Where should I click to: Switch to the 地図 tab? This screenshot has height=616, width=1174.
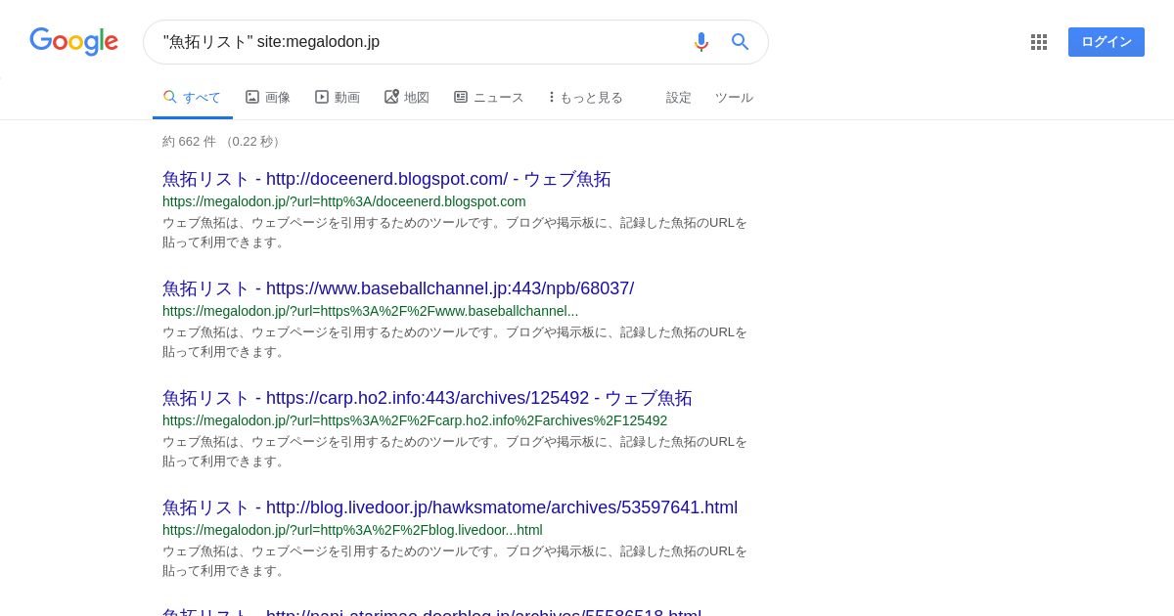tap(407, 98)
